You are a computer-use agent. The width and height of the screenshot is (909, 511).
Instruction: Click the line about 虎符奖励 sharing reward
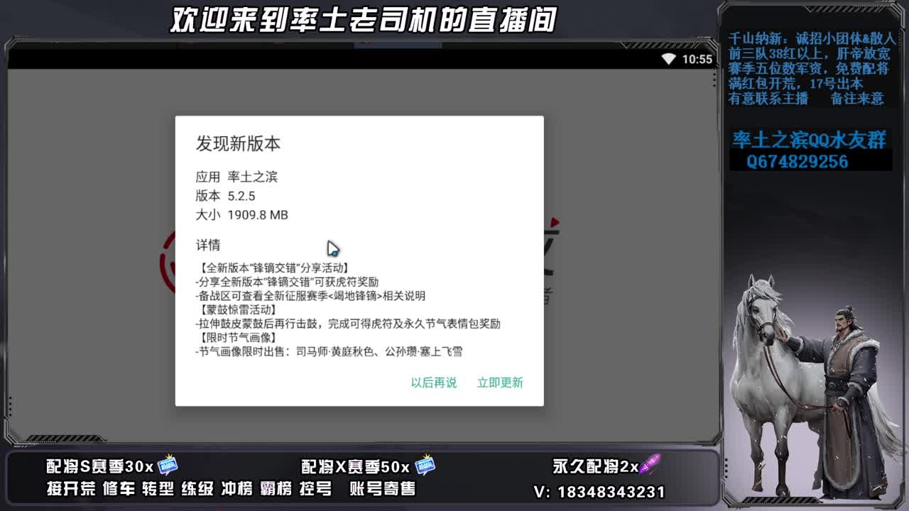pyautogui.click(x=287, y=282)
